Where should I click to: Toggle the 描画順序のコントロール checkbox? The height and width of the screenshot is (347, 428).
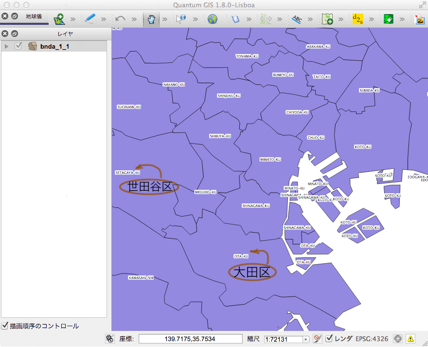pos(5,326)
